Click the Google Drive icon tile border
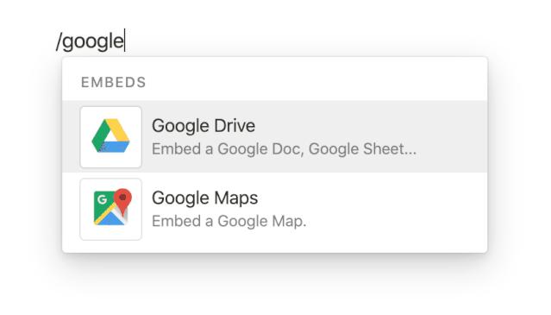 click(111, 107)
